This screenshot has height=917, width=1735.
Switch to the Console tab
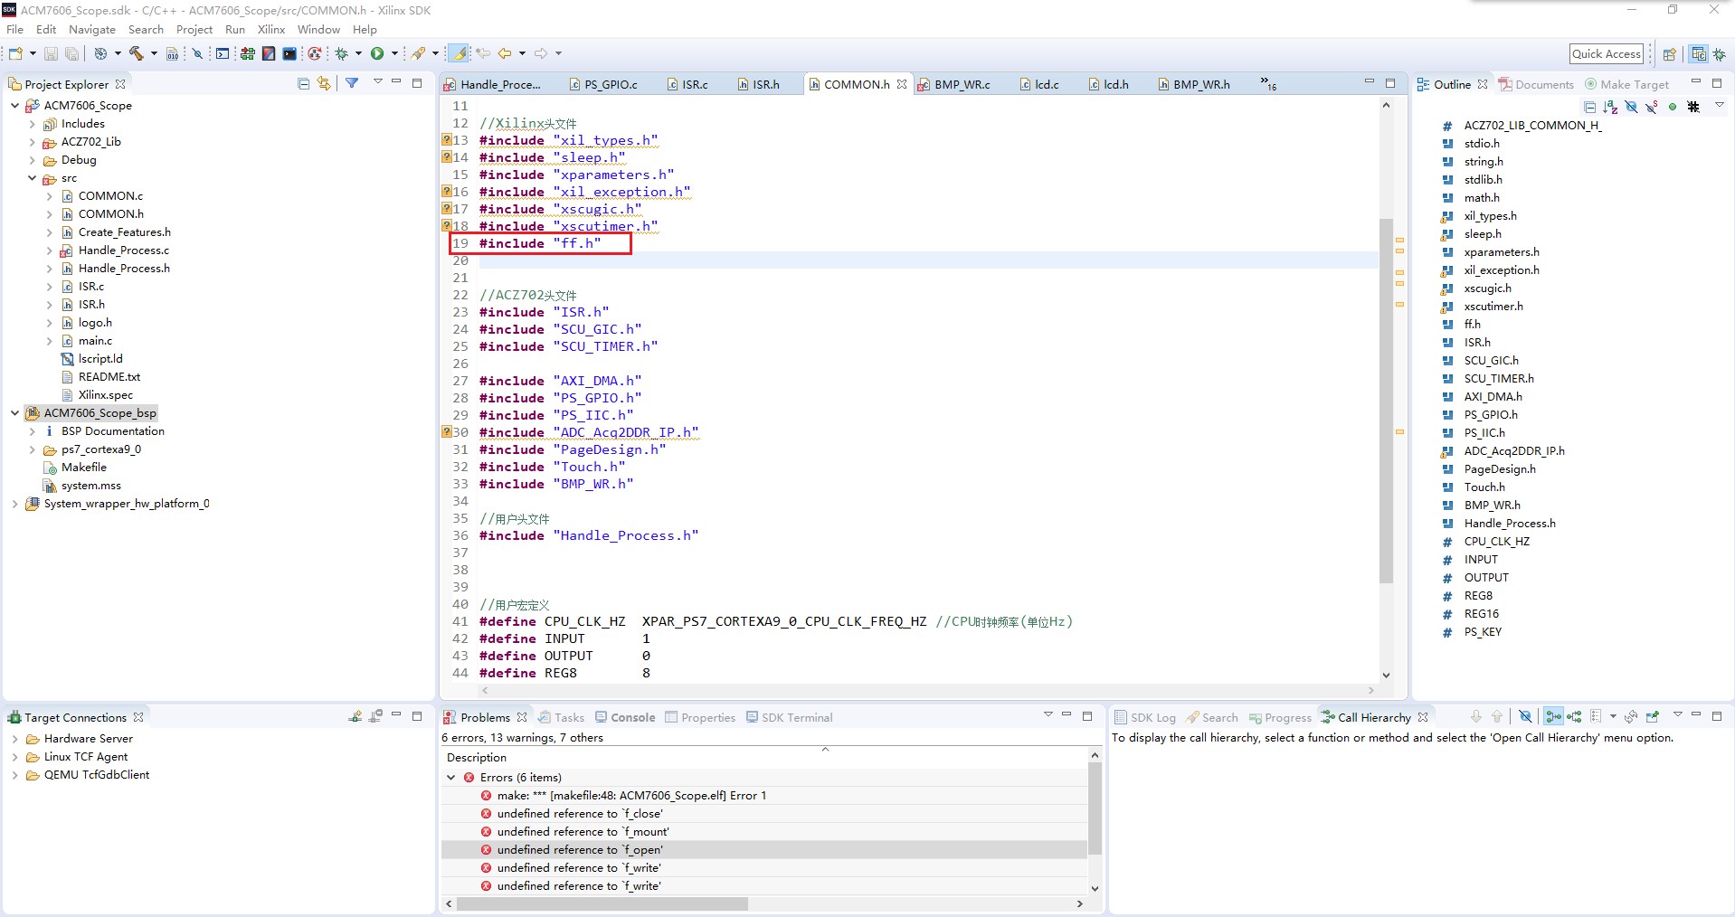[625, 717]
